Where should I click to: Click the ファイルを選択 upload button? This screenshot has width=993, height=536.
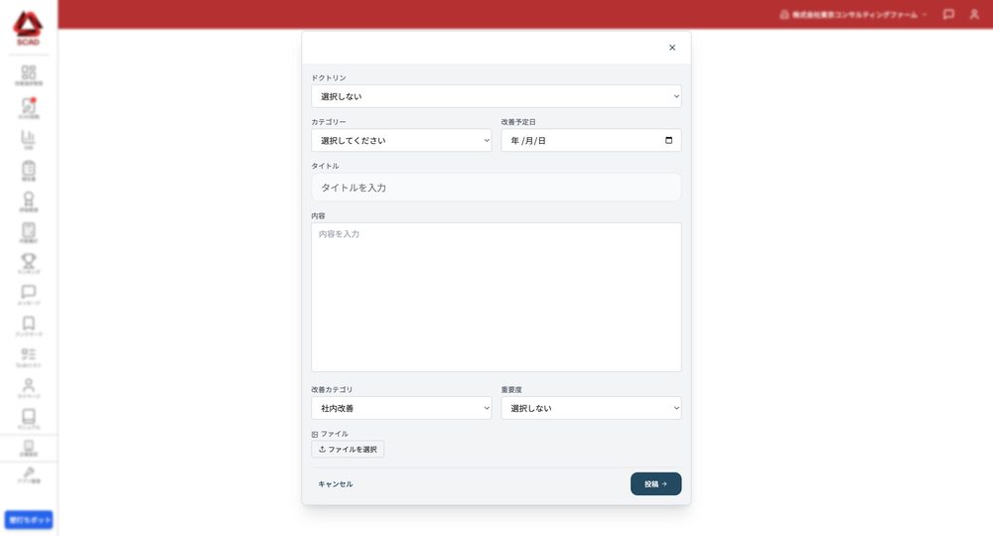348,450
